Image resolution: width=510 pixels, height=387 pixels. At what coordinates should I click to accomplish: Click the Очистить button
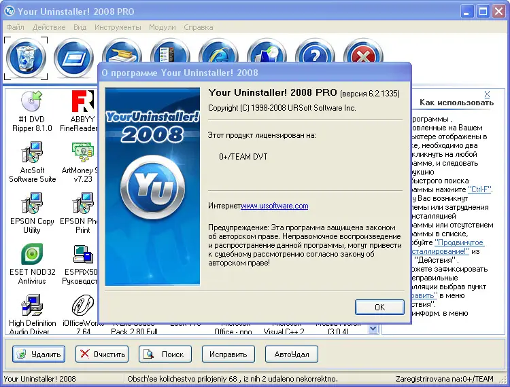(102, 354)
